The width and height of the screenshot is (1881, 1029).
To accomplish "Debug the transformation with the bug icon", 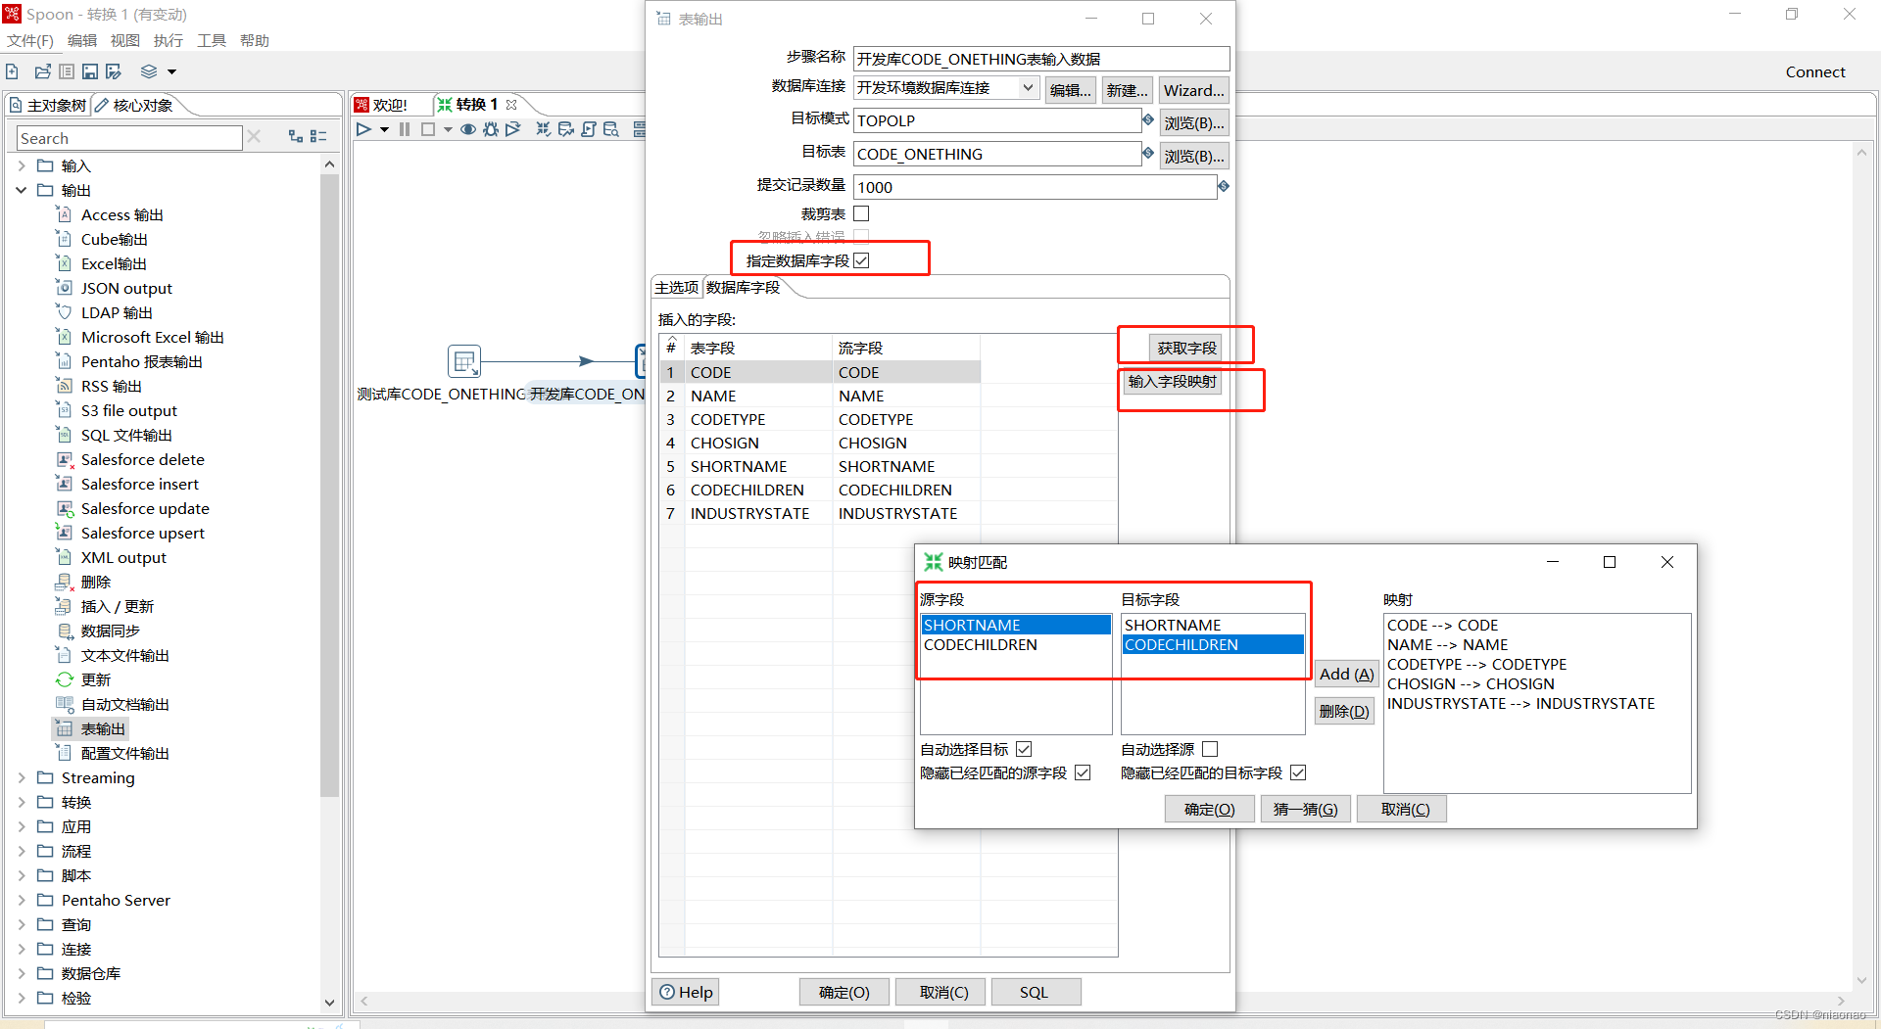I will (x=491, y=129).
